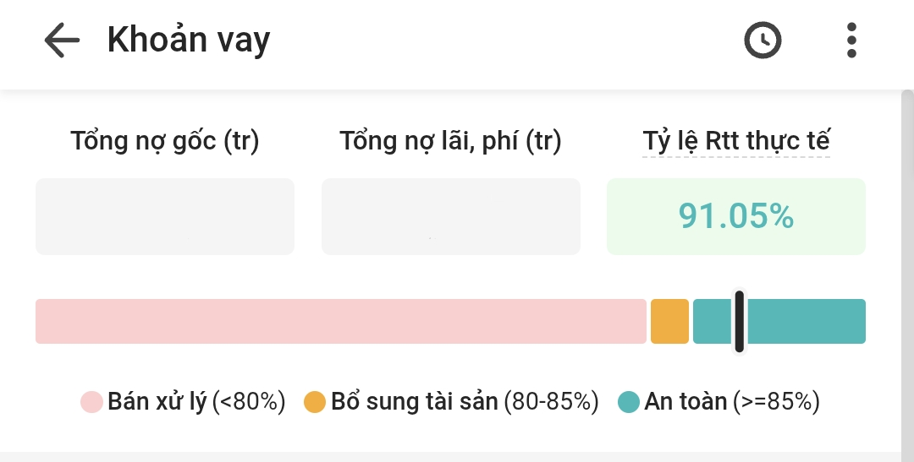This screenshot has height=462, width=914.
Task: Go back using the arrow icon
Action: pyautogui.click(x=62, y=40)
